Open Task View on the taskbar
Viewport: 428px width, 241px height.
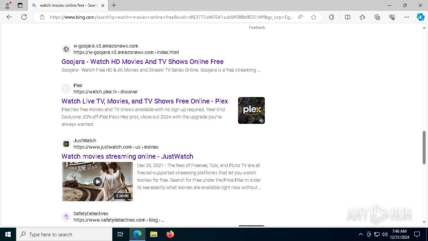coord(120,234)
